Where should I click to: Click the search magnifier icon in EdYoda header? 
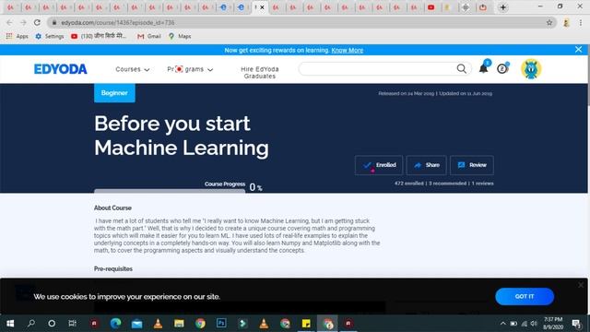click(461, 69)
